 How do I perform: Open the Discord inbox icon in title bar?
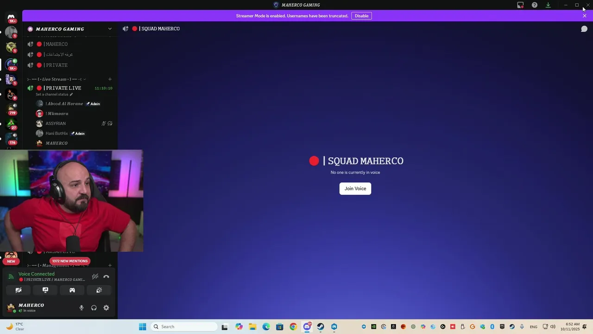[520, 5]
